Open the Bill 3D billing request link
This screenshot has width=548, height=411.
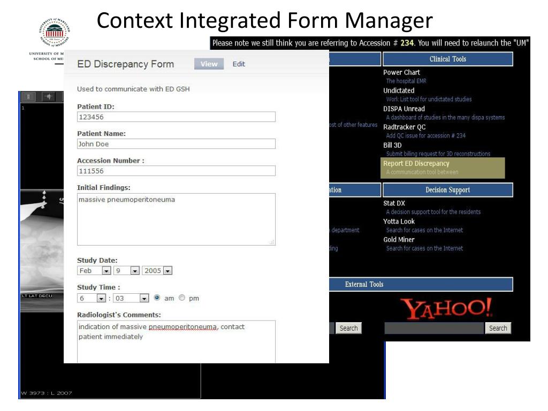(x=392, y=145)
